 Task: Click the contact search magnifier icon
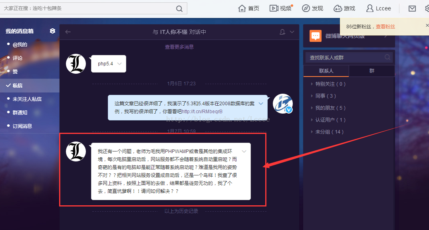coord(387,57)
